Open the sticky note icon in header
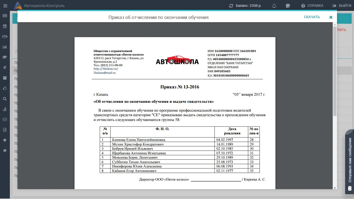Image resolution: width=354 pixels, height=199 pixels. [x=288, y=6]
